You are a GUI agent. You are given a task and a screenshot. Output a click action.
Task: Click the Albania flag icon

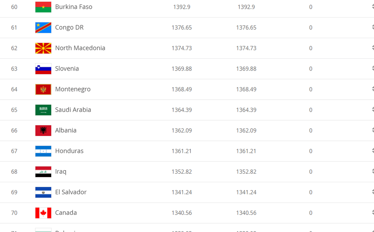tap(43, 130)
